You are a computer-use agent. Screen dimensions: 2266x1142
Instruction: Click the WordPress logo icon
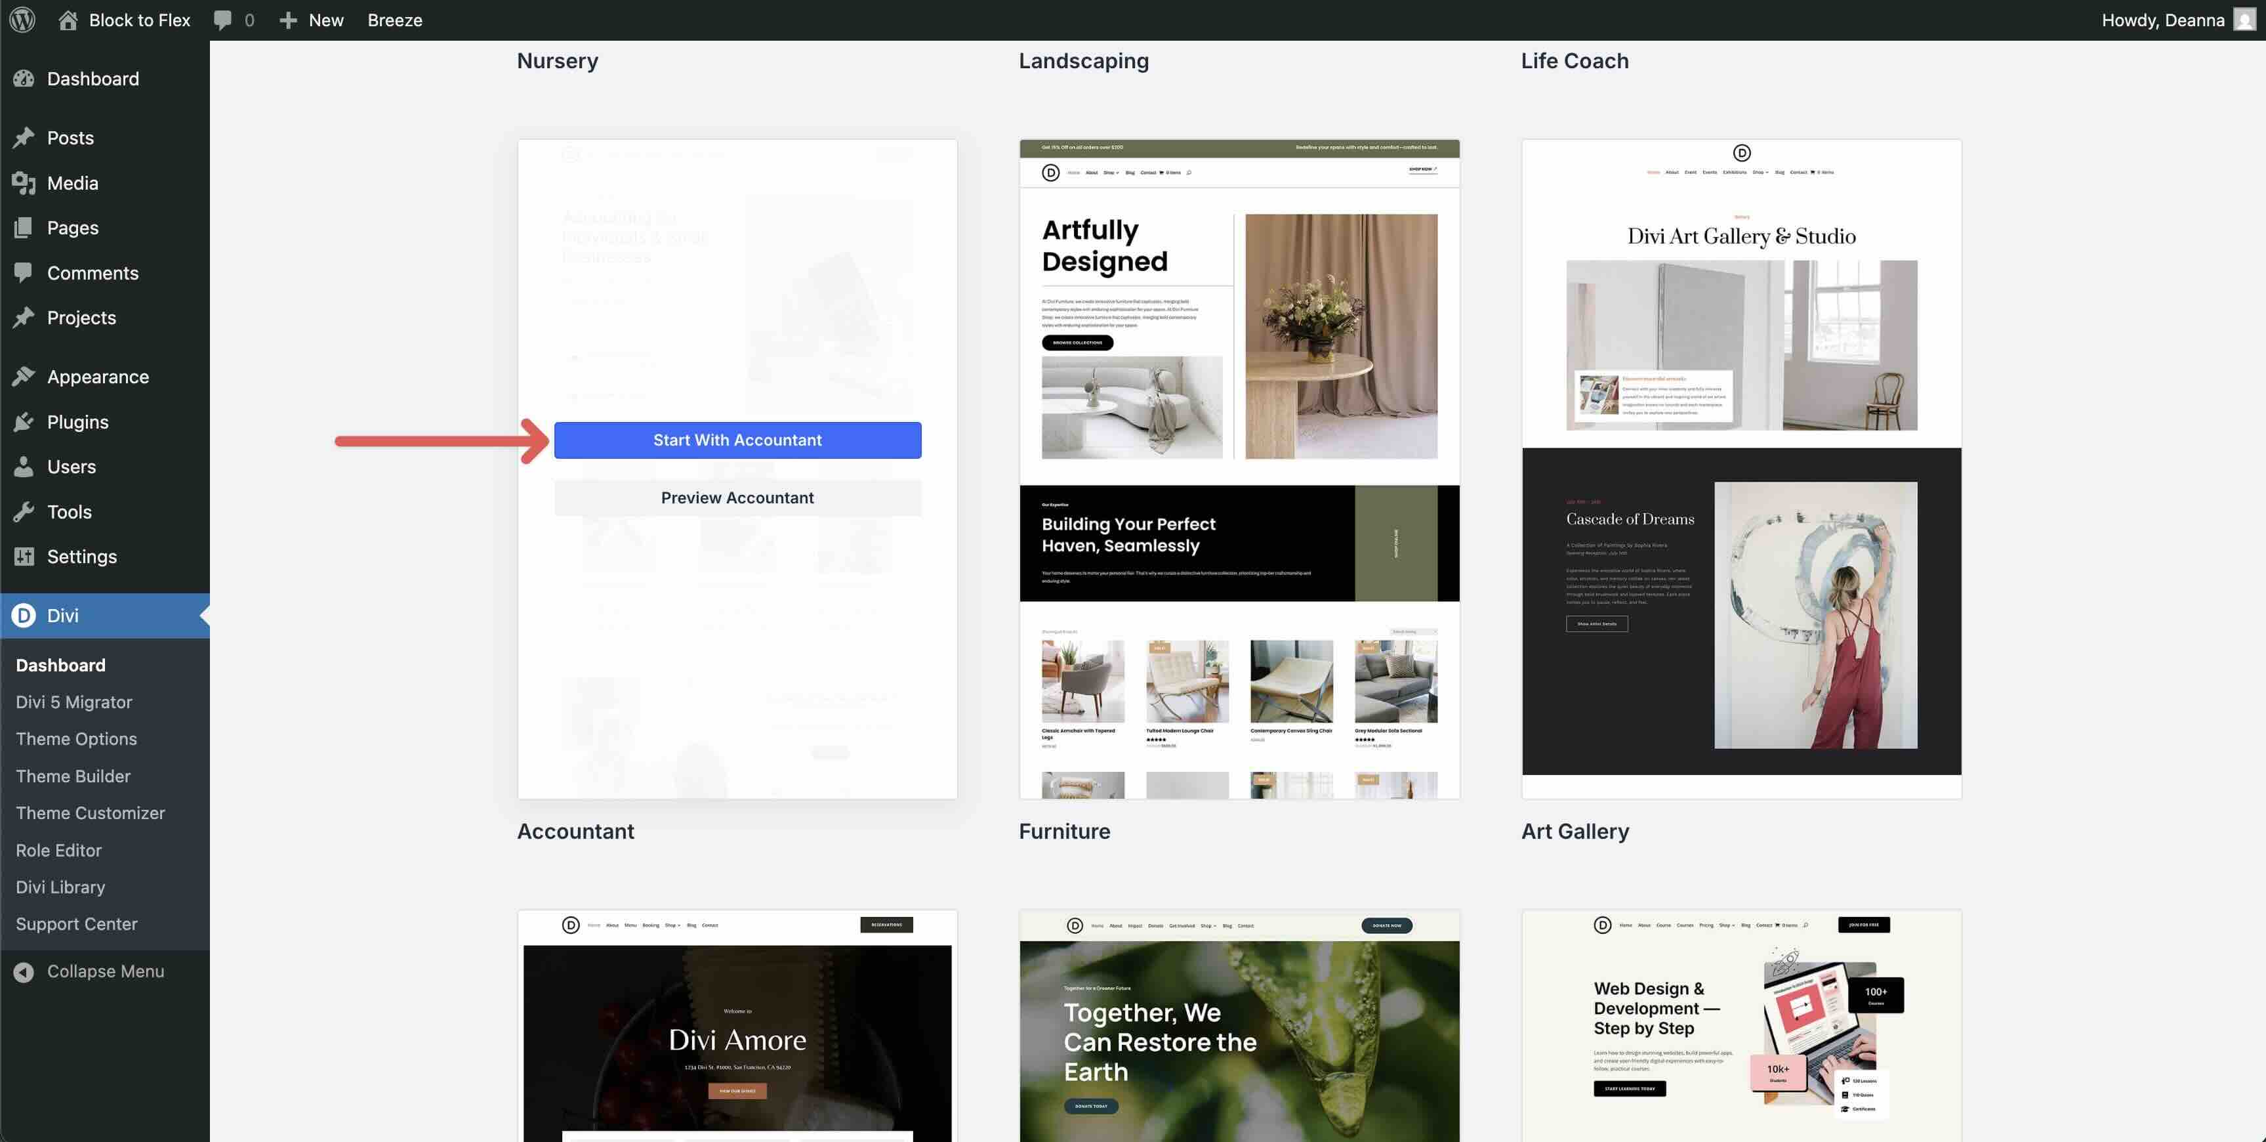pyautogui.click(x=22, y=19)
